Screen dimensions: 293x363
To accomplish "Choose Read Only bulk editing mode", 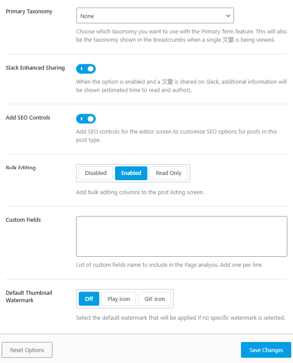I will [168, 173].
